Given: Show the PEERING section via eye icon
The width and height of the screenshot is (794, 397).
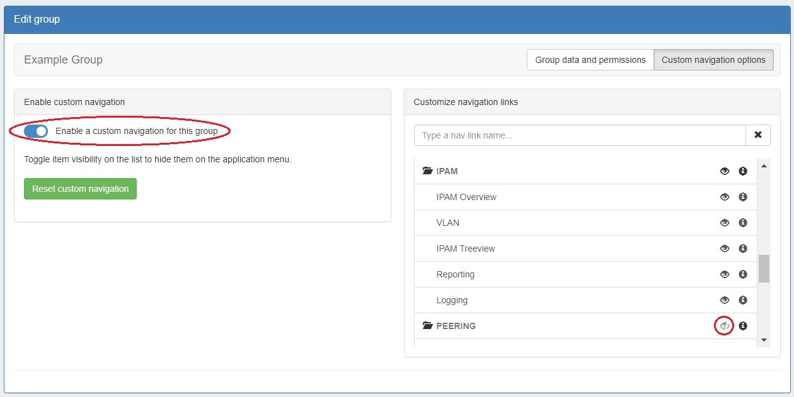Looking at the screenshot, I should point(725,326).
